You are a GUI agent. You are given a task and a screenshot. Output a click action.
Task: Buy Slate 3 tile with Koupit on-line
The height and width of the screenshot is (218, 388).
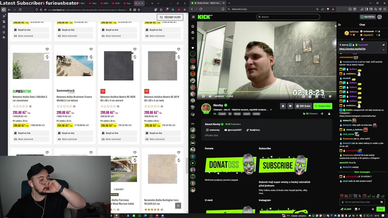point(31,133)
